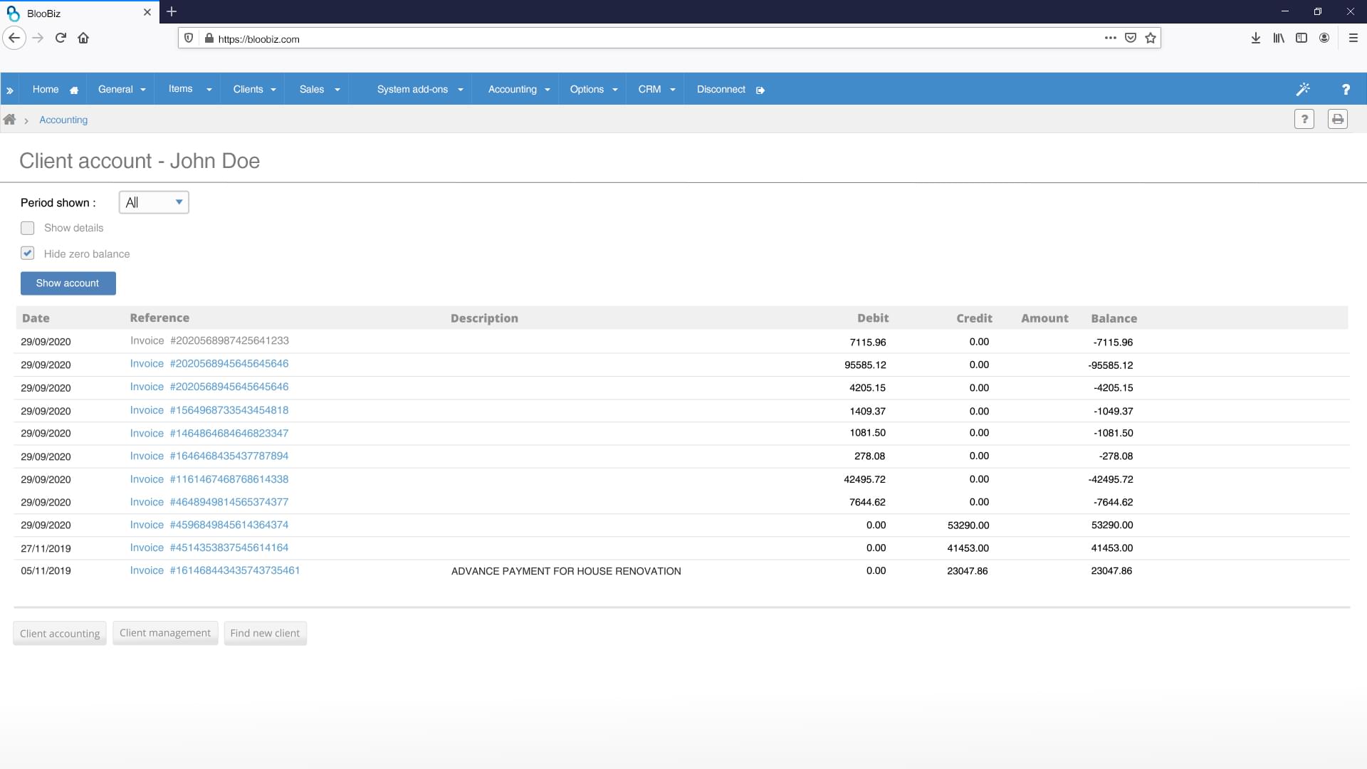
Task: Close the BlooBiz tab
Action: (x=147, y=12)
